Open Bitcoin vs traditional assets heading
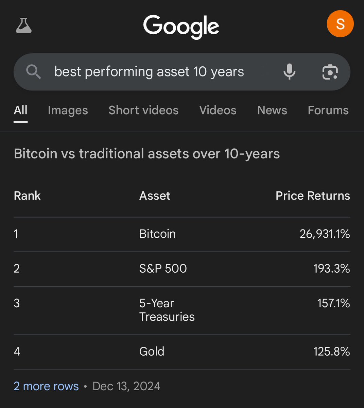Viewport: 364px width, 408px height. pyautogui.click(x=147, y=154)
